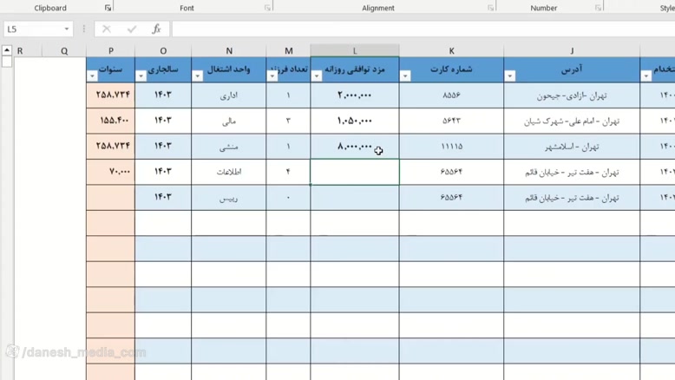This screenshot has width=675, height=380.
Task: Select column J header
Action: pyautogui.click(x=572, y=50)
